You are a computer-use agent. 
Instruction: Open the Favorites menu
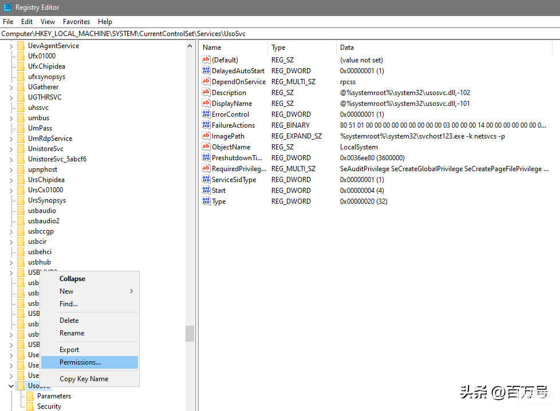tap(76, 22)
